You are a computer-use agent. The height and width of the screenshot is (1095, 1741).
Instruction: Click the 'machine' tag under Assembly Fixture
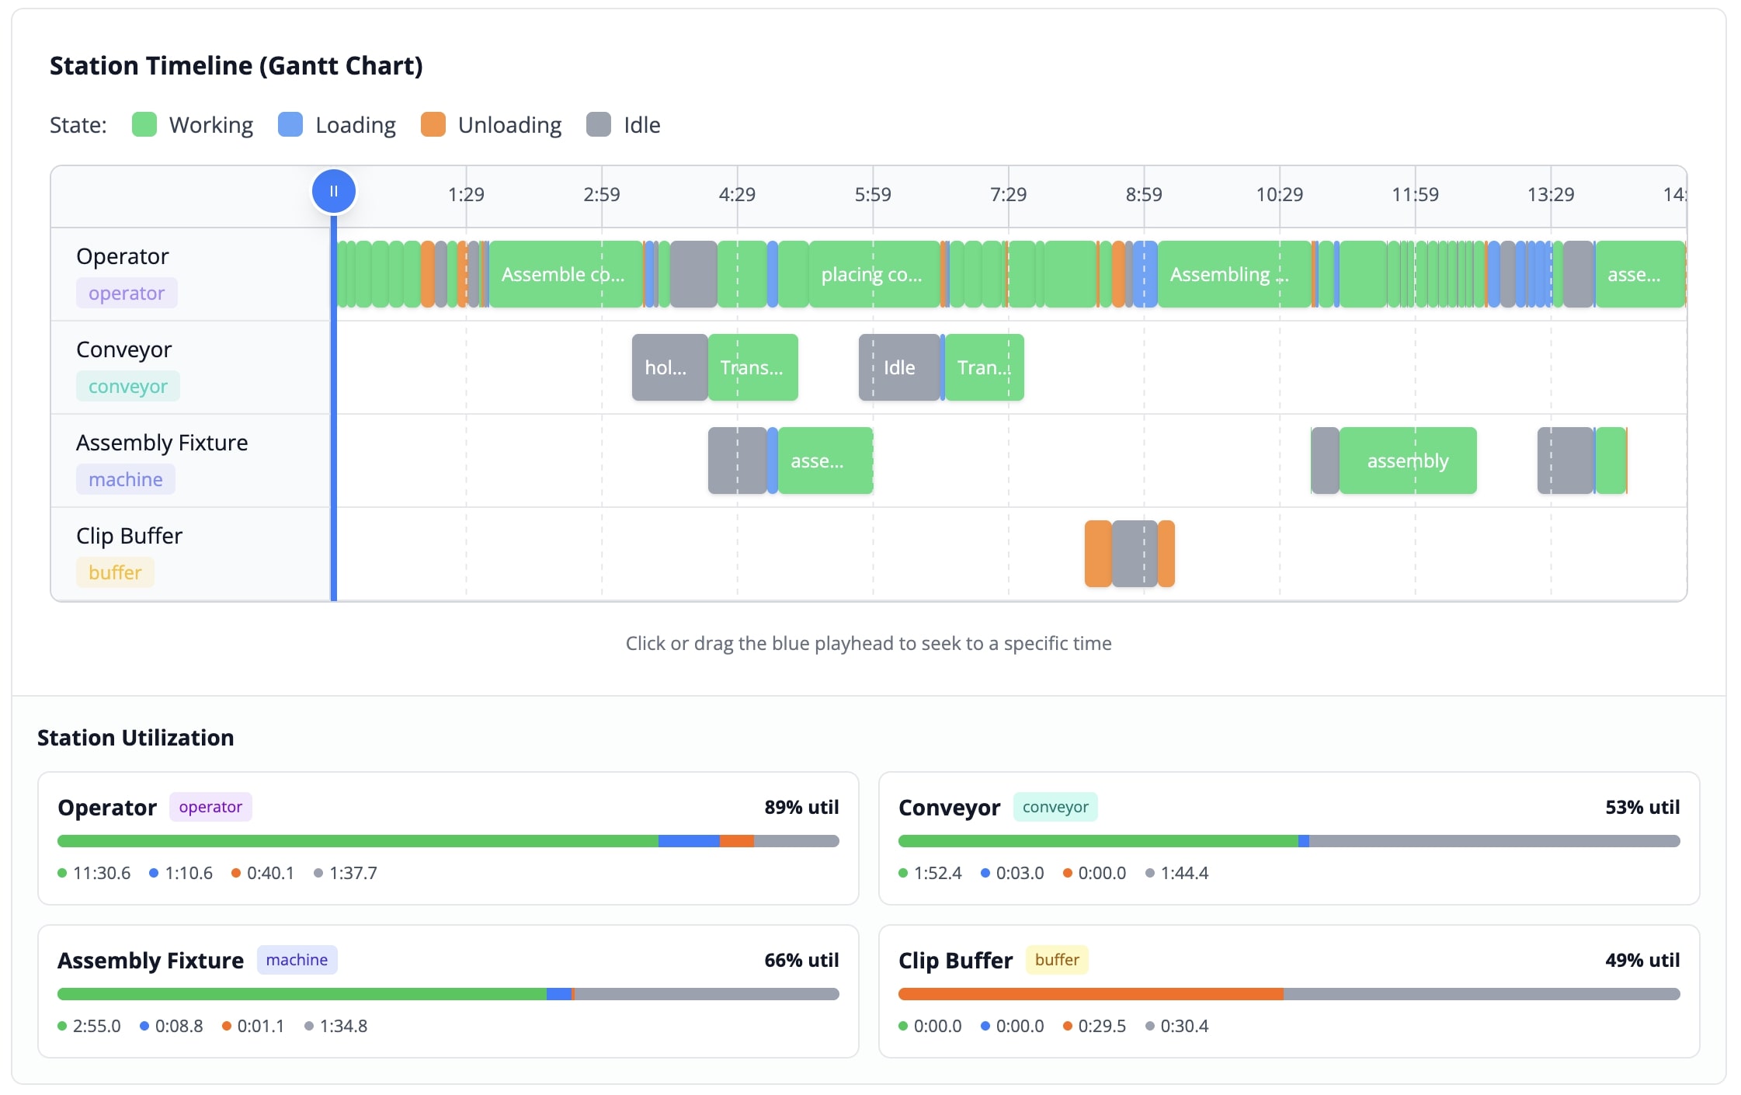point(126,479)
